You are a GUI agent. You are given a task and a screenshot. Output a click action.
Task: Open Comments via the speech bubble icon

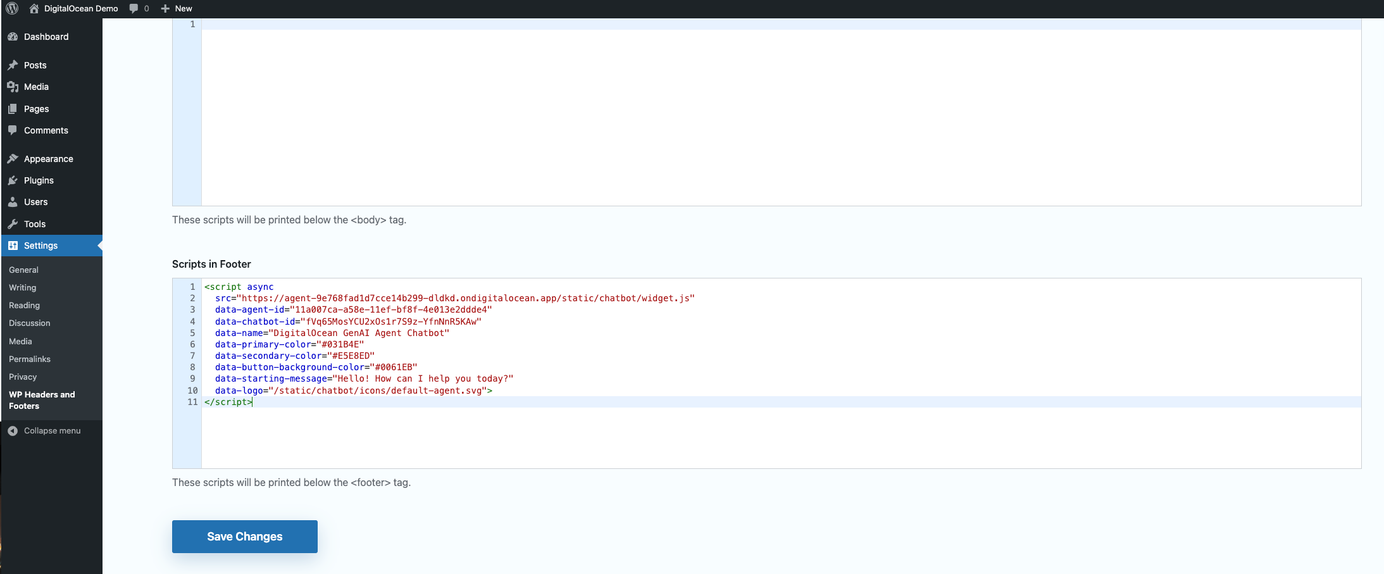(13, 130)
